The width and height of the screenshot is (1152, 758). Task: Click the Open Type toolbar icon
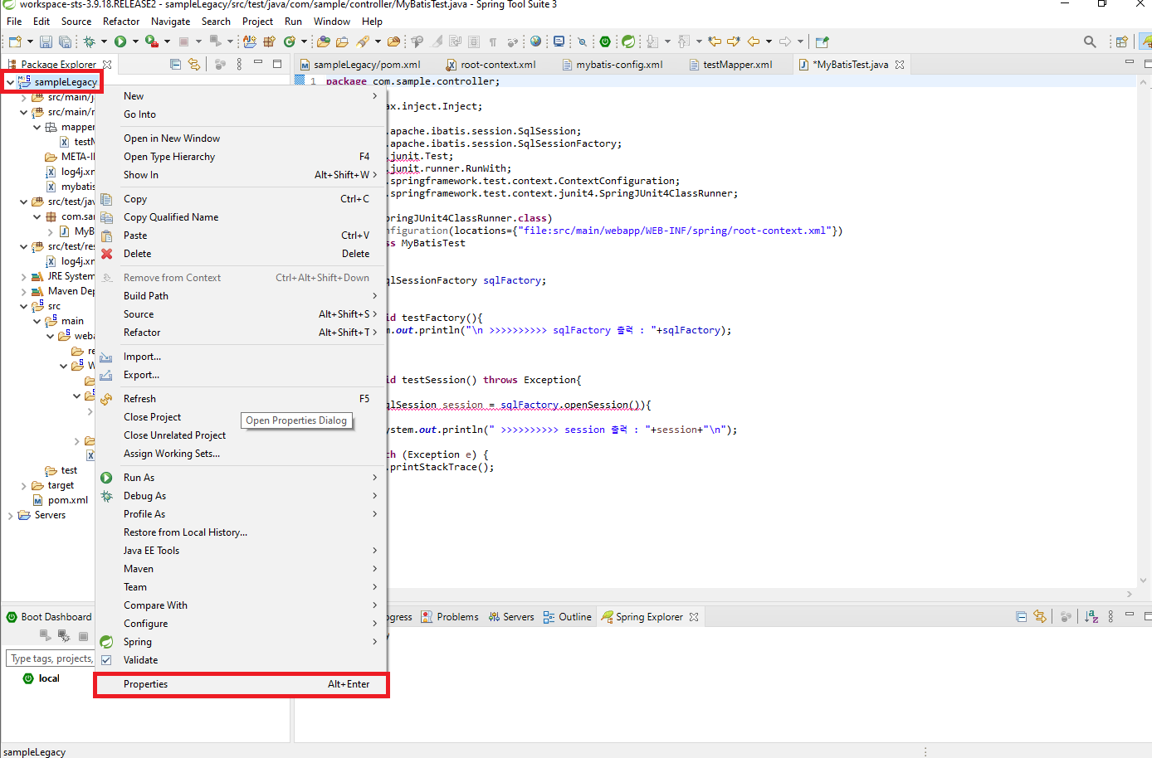pos(324,41)
